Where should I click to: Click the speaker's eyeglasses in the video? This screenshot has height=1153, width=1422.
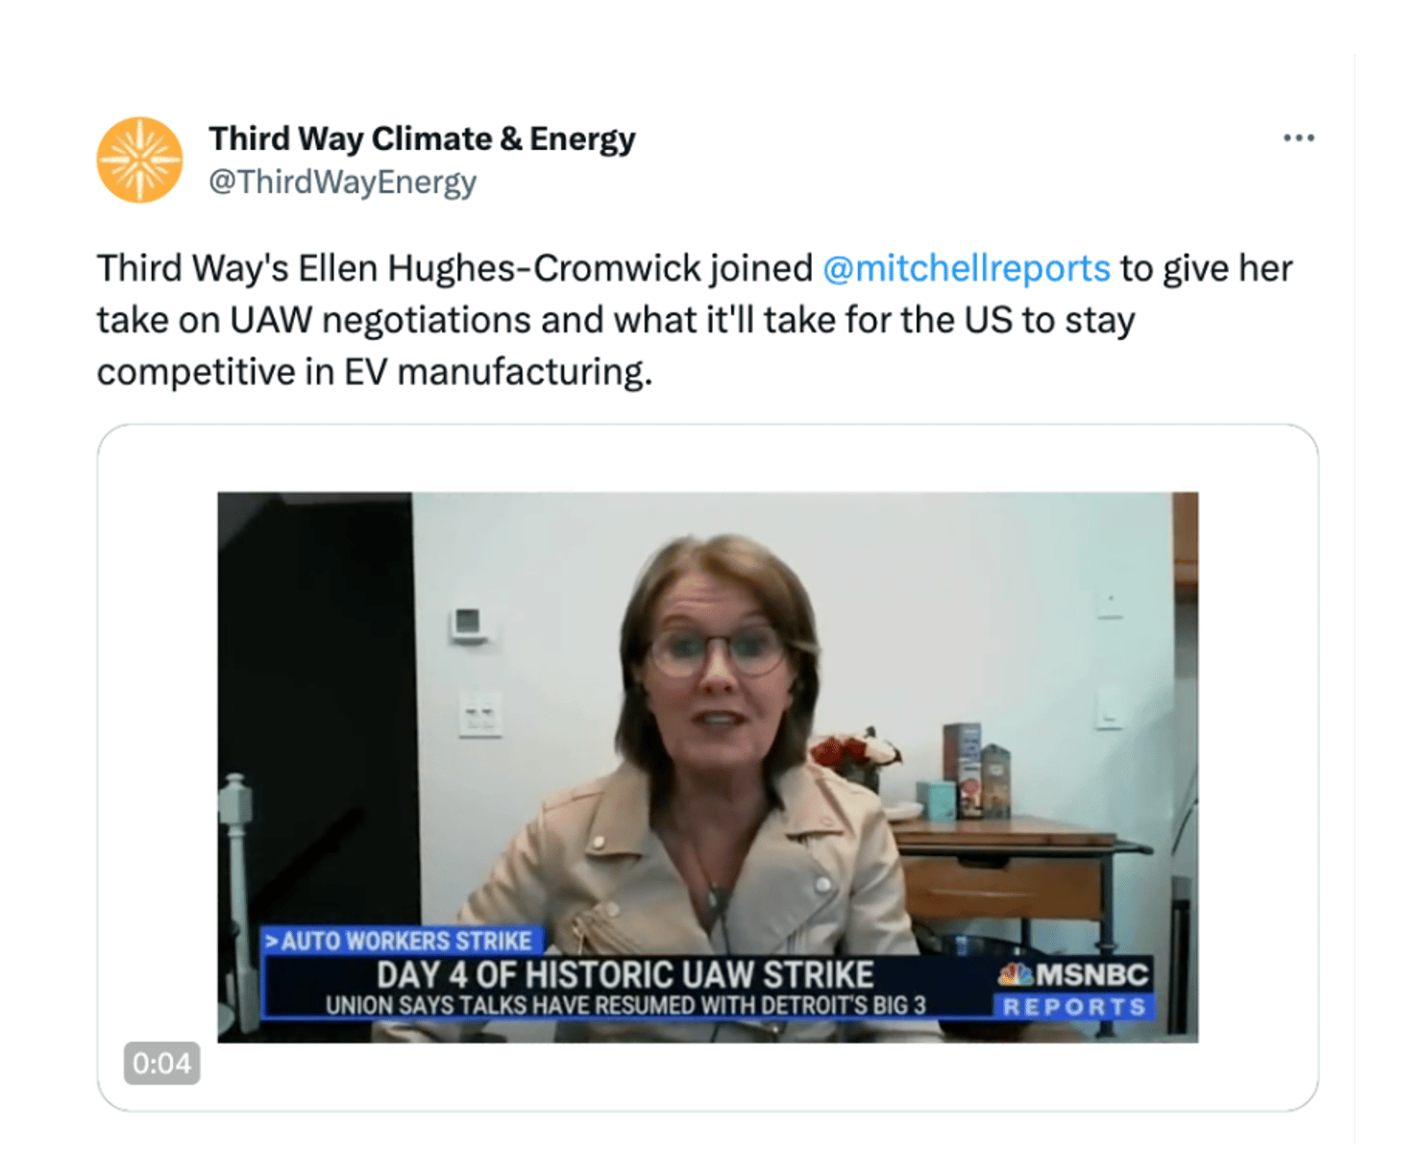[716, 650]
